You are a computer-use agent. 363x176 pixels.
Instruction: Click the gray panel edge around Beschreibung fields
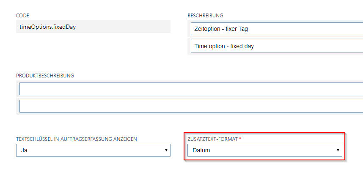189,38
